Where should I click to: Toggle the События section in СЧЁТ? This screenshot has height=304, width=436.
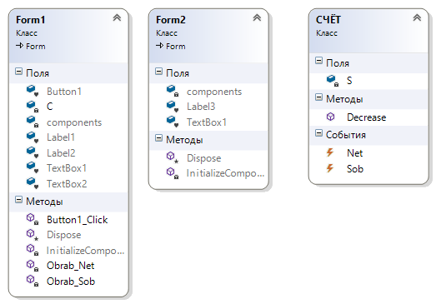pyautogui.click(x=318, y=133)
